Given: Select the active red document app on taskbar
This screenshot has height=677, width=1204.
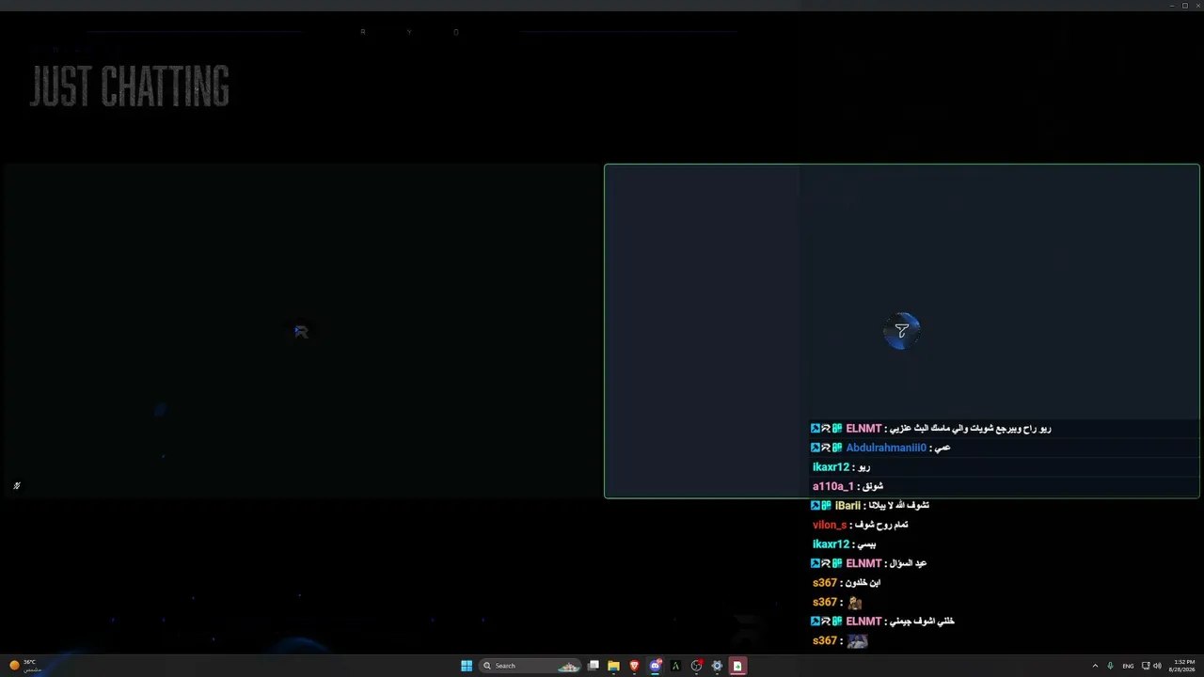Looking at the screenshot, I should (x=737, y=666).
